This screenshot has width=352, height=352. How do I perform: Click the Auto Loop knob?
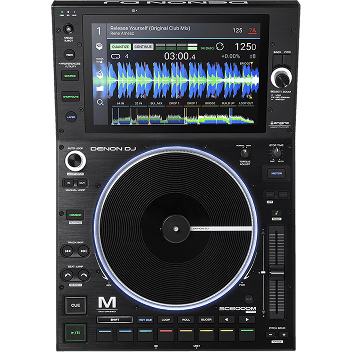(75, 161)
